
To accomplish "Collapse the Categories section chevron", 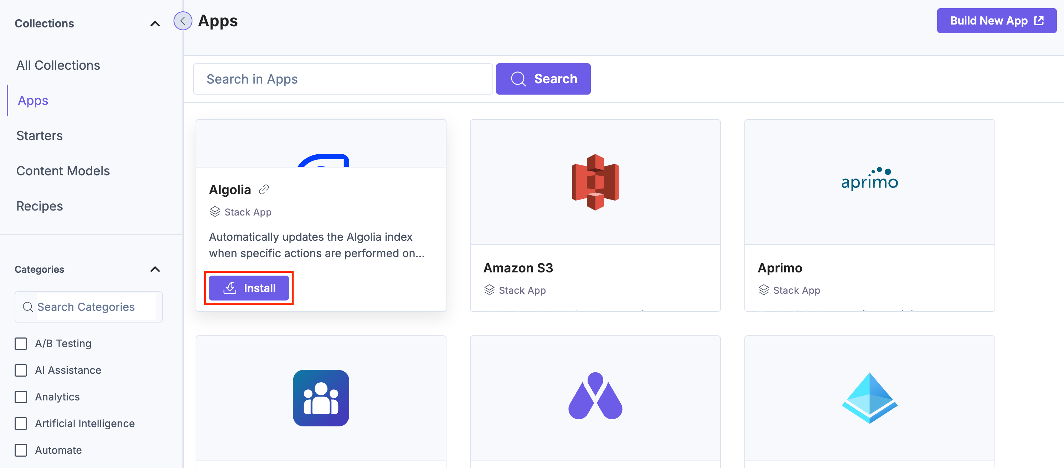I will pos(155,269).
